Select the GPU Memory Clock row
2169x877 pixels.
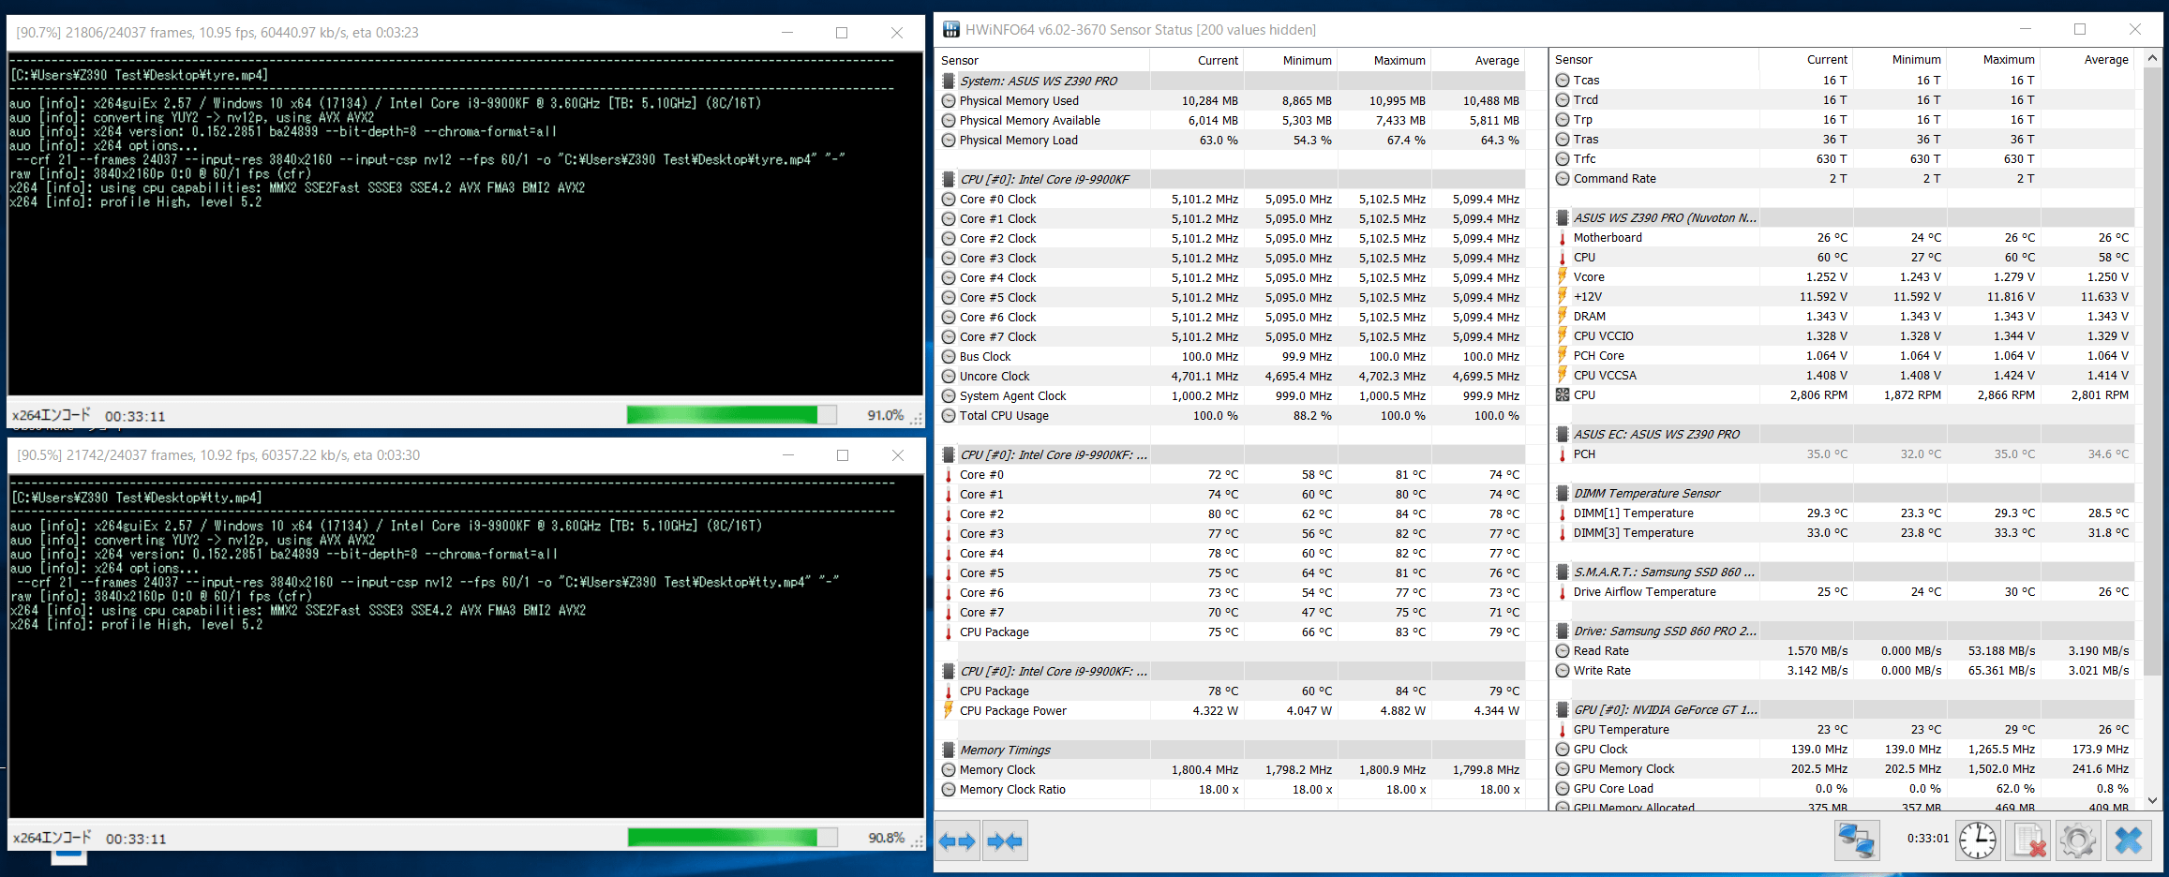tap(1843, 768)
